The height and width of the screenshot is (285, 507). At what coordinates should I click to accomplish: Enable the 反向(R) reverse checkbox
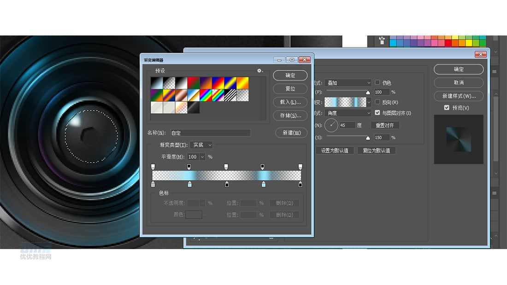click(x=377, y=102)
